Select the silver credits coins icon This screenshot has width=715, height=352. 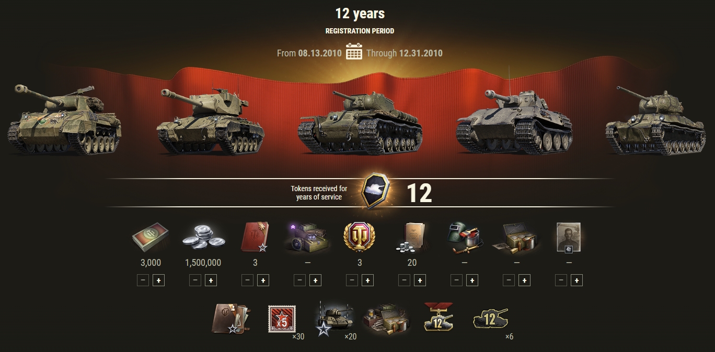[203, 239]
